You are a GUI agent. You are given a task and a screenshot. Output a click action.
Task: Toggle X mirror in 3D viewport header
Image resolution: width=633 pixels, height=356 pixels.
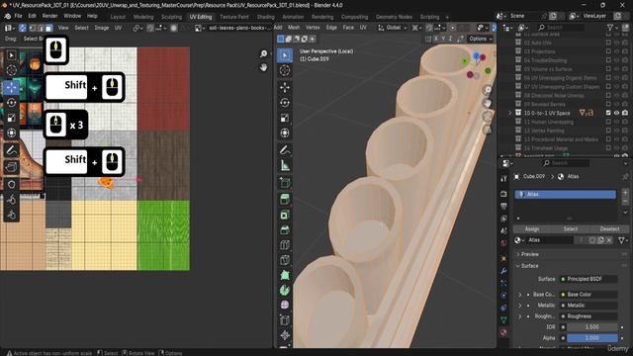click(436, 39)
